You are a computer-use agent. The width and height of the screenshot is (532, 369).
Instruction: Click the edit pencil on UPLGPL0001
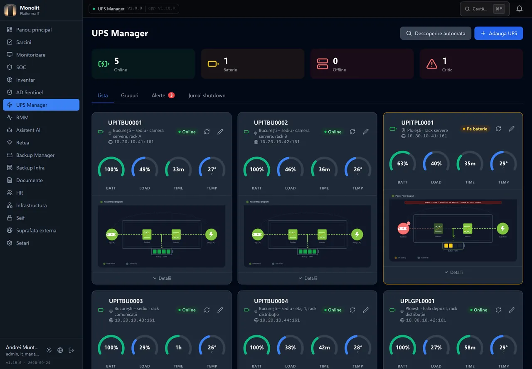[x=512, y=310]
